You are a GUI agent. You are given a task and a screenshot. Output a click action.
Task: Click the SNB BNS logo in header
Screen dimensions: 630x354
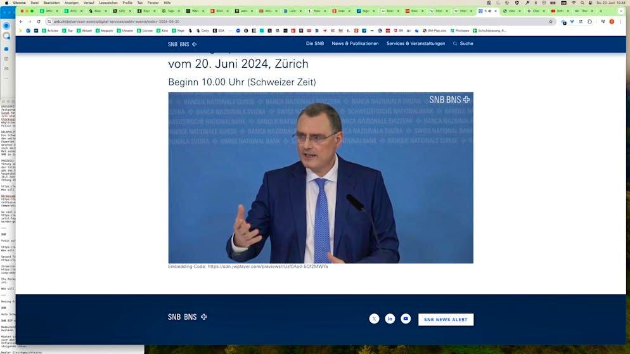point(182,44)
